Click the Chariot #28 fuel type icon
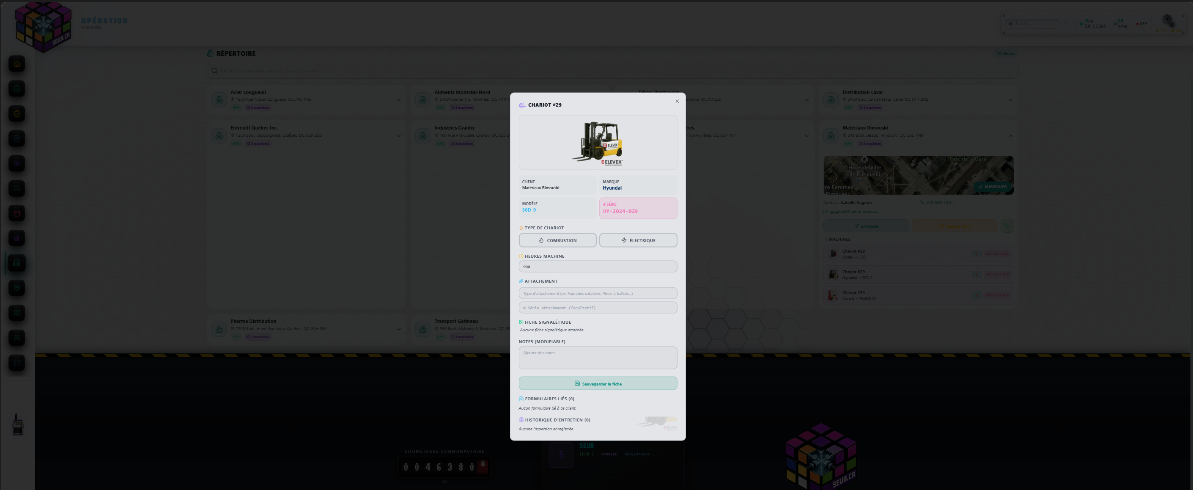The height and width of the screenshot is (490, 1193). 976,253
